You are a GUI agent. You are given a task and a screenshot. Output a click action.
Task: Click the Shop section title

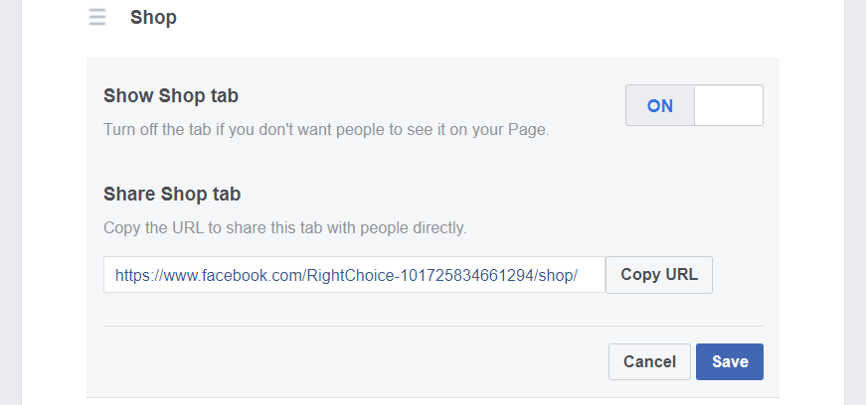(153, 18)
